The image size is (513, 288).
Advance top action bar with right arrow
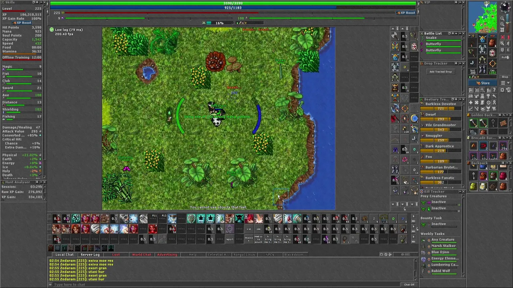[413, 216]
